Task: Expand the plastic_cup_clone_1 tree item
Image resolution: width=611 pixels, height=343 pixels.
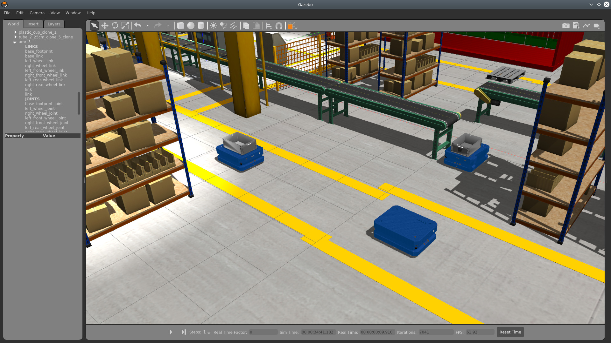Action: point(15,32)
